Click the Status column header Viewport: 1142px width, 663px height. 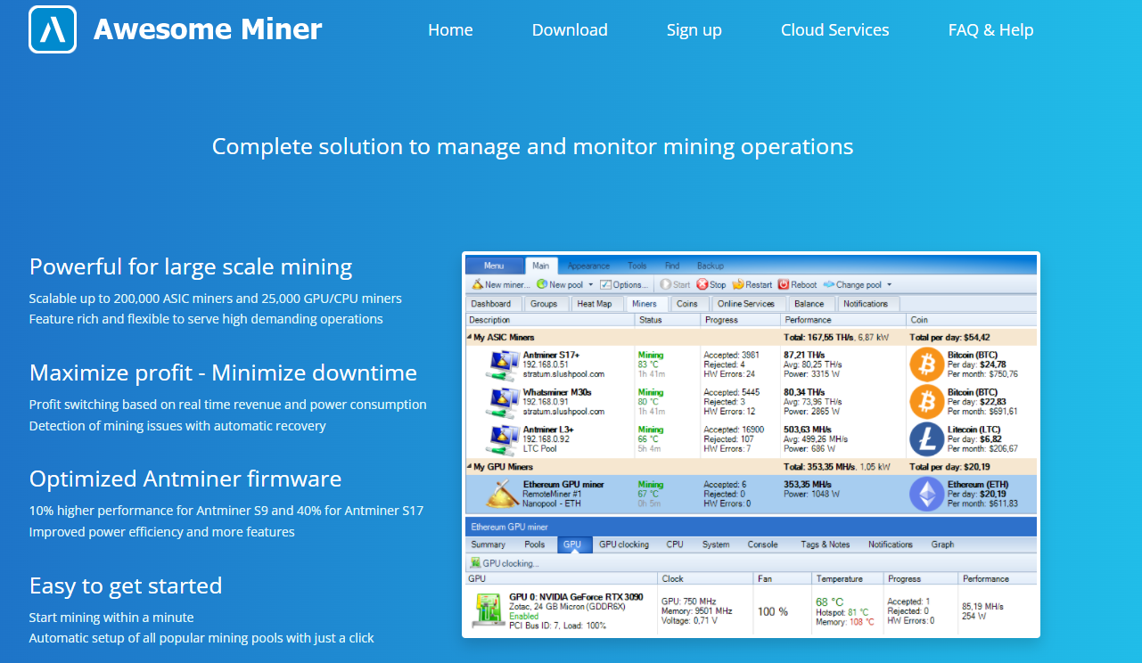click(x=666, y=319)
